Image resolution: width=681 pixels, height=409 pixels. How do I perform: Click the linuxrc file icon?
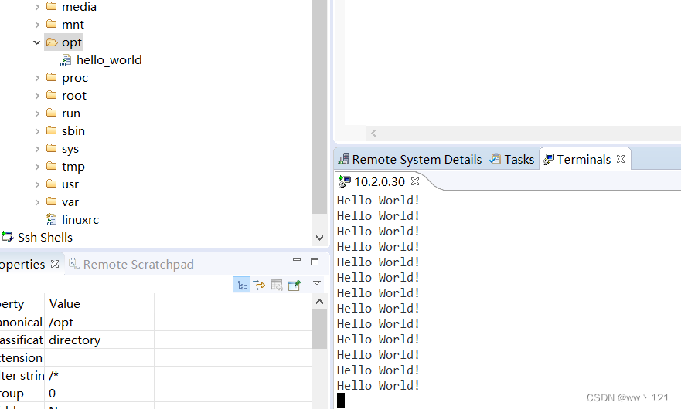[51, 220]
